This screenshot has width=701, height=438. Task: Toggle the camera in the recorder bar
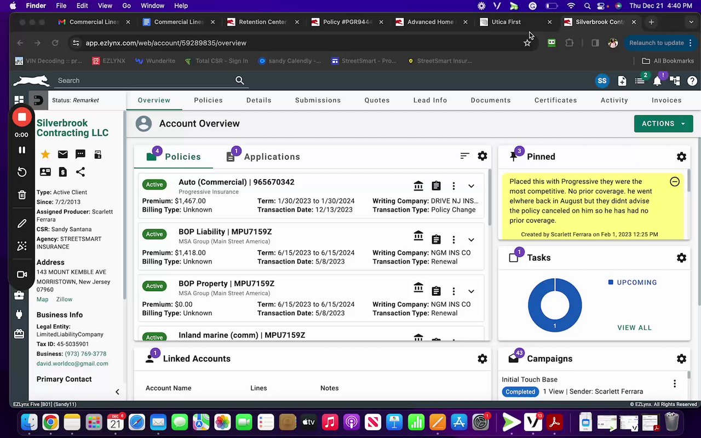[x=22, y=274]
